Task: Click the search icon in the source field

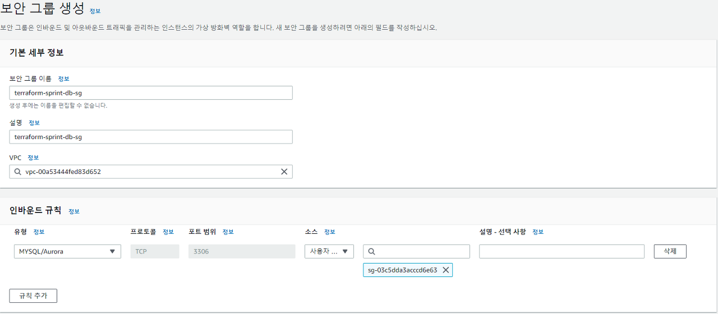Action: tap(371, 252)
